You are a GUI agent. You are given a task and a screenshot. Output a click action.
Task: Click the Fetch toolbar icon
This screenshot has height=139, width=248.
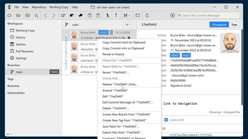(x=64, y=15)
